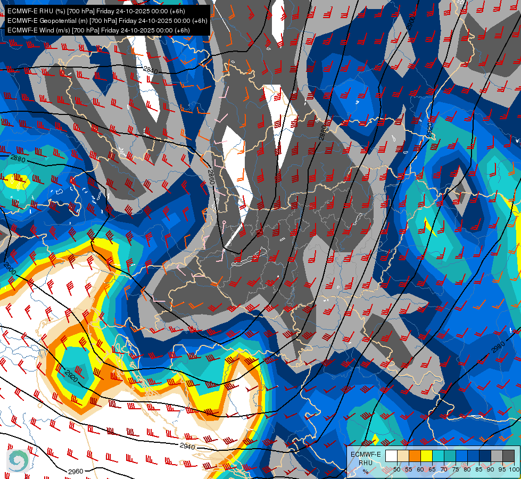Click the RHU label in the legend
Screen dimensions: 521x479
tap(366, 463)
